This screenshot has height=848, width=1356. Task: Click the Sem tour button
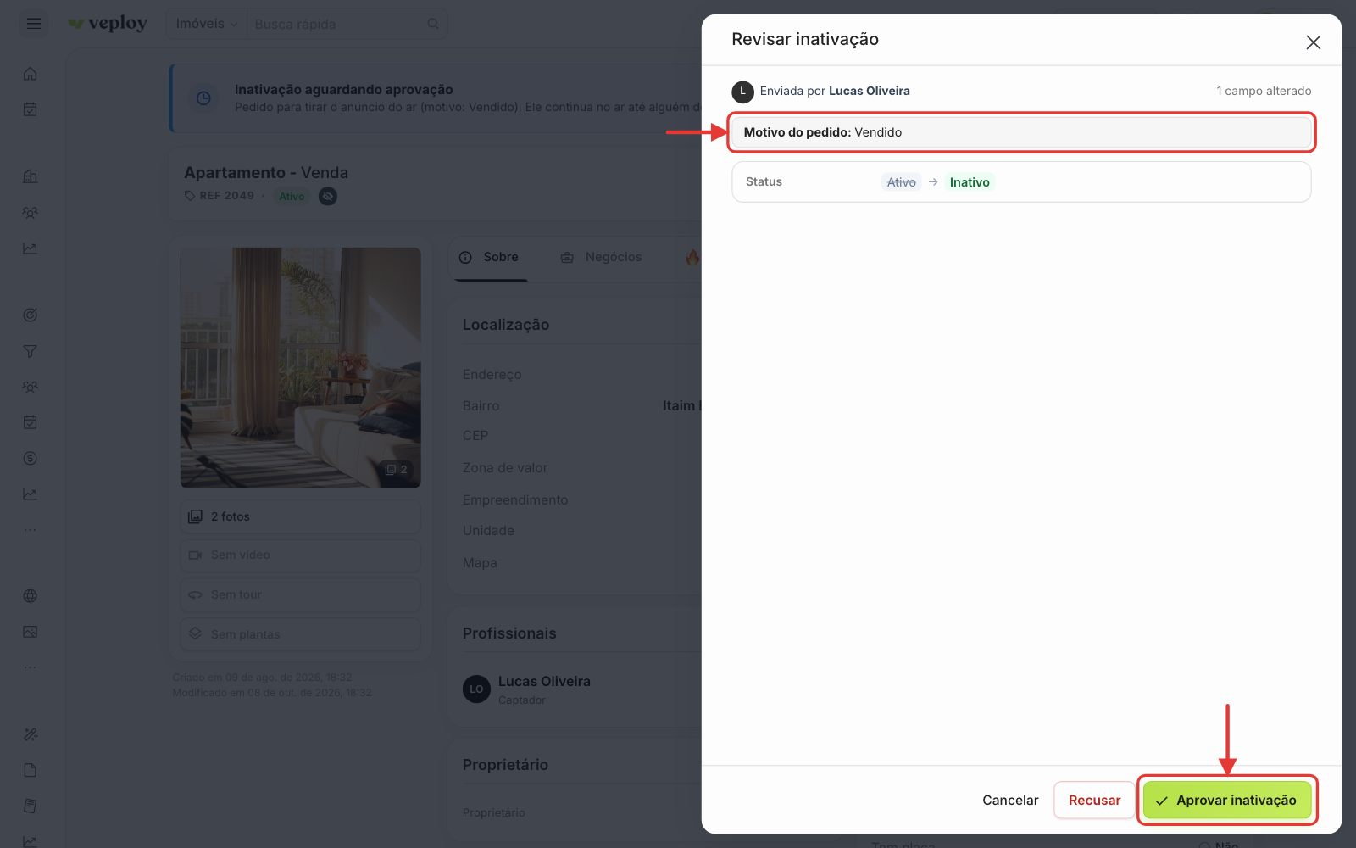(x=301, y=594)
